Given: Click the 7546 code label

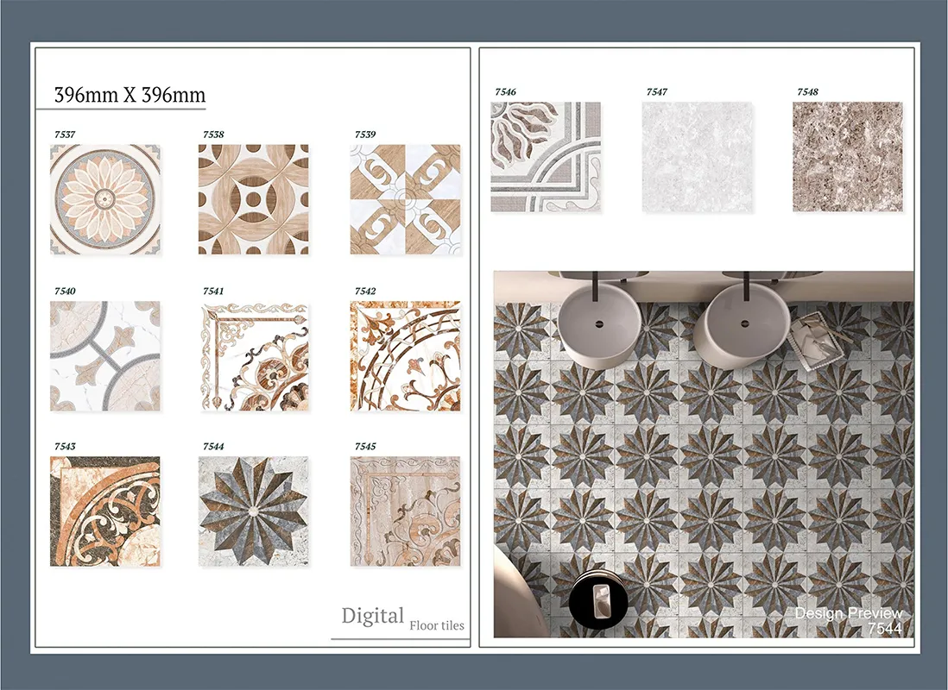Looking at the screenshot, I should 505,91.
